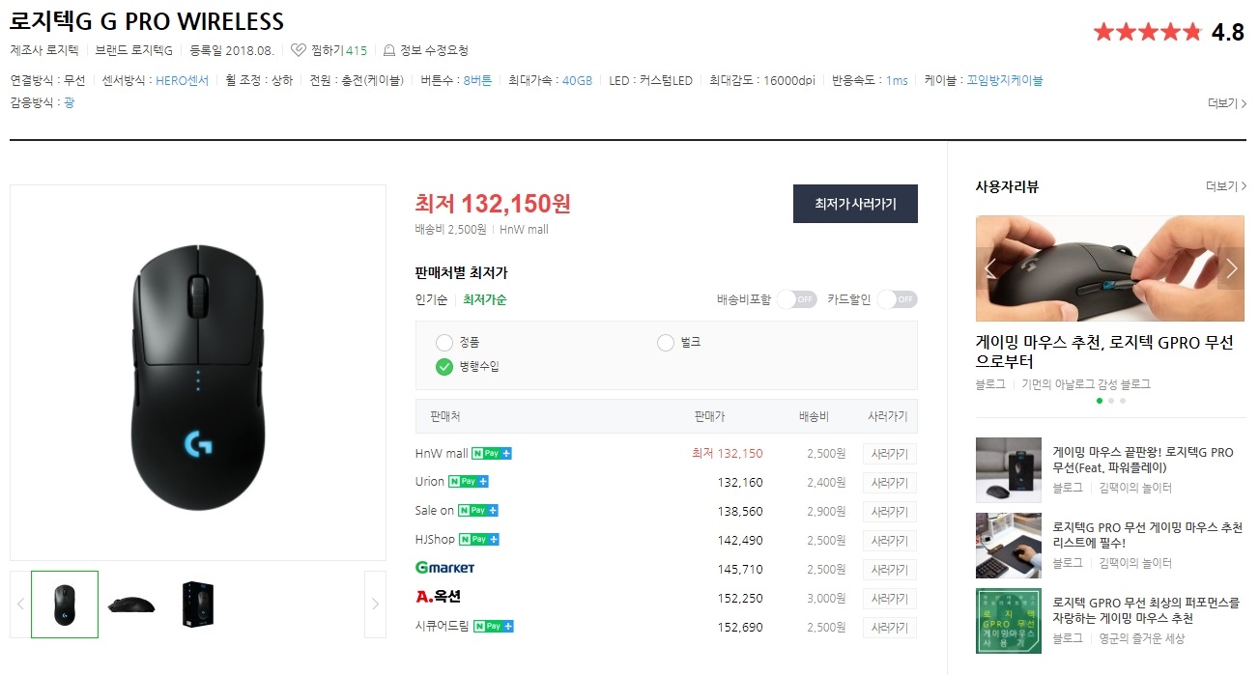
Task: Open the Gmarket seller logo
Action: coord(444,568)
